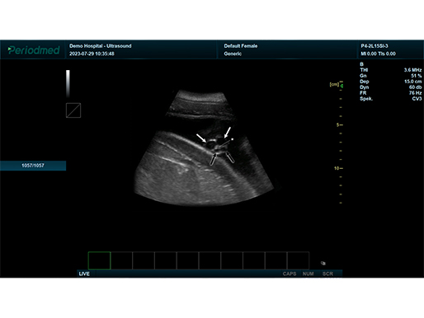This screenshot has height=318, width=424.
Task: Click the LIVE status button
Action: click(84, 274)
